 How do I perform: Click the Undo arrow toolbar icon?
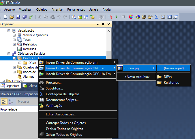(x=59, y=17)
